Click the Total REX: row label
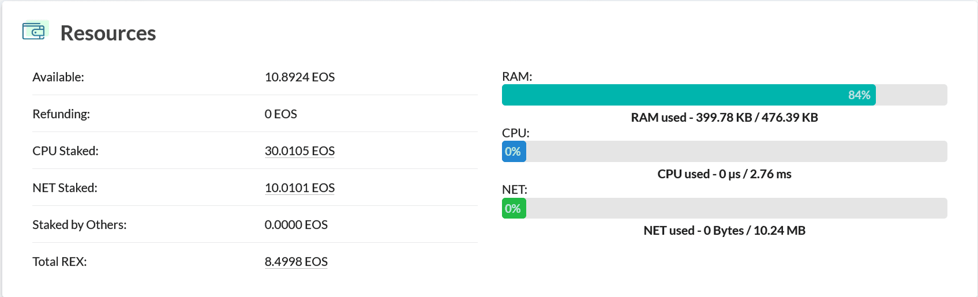The width and height of the screenshot is (978, 297). [59, 262]
